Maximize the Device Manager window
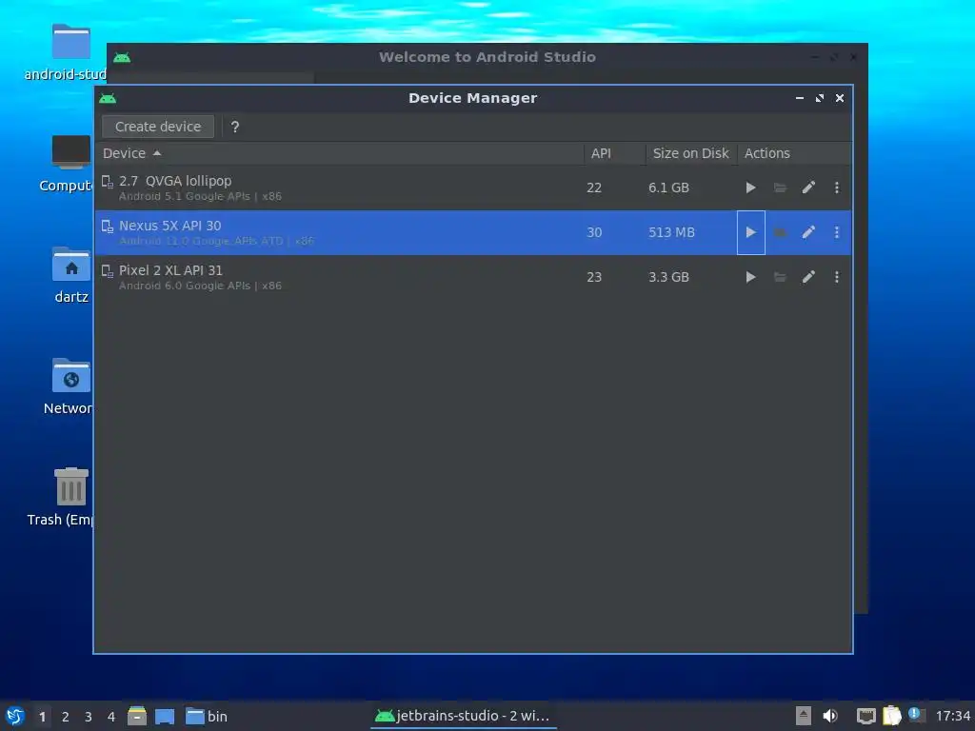Viewport: 975px width, 731px height. (x=820, y=98)
